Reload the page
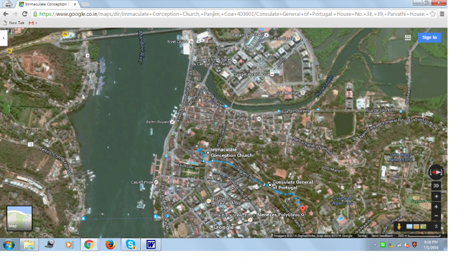 pyautogui.click(x=25, y=14)
